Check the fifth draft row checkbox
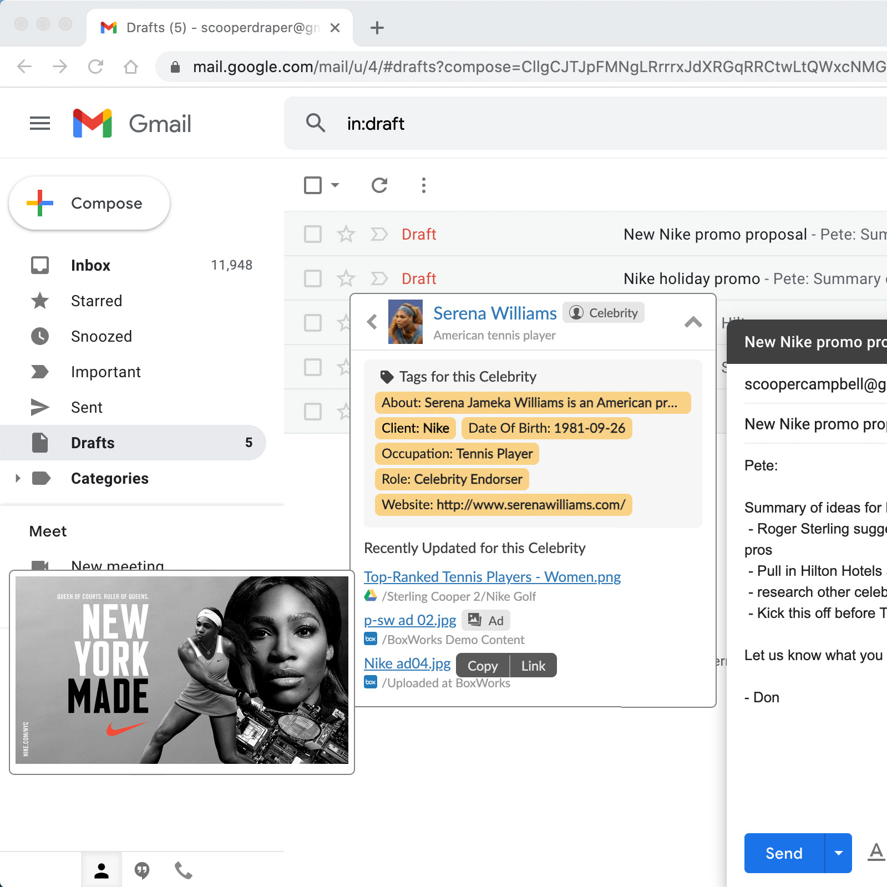The width and height of the screenshot is (887, 887). point(313,412)
